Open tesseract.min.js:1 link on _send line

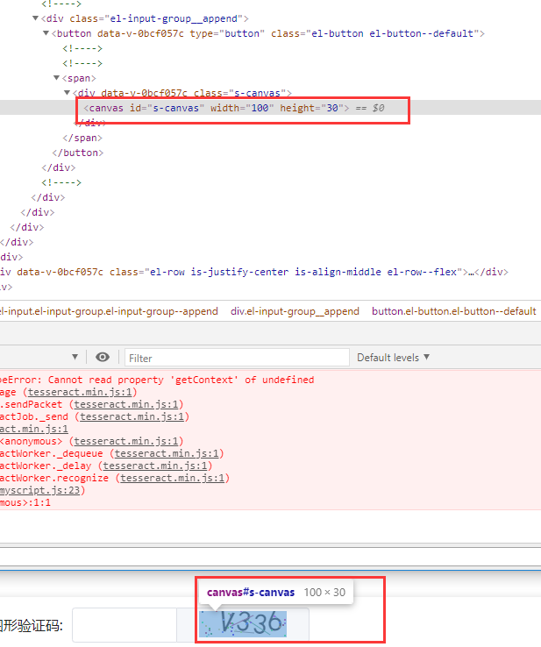132,416
